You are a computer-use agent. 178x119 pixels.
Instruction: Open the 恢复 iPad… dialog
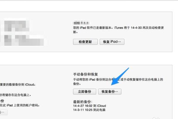point(112,42)
